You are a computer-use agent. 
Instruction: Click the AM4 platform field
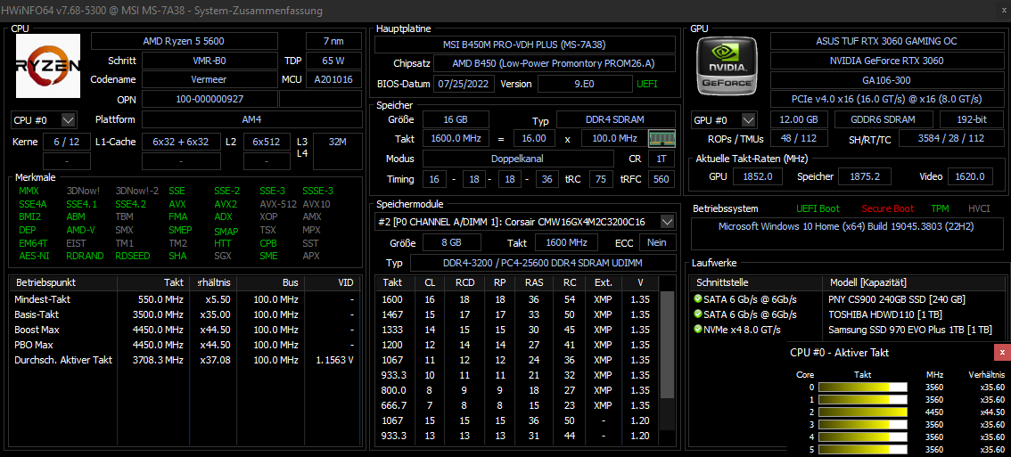point(251,120)
